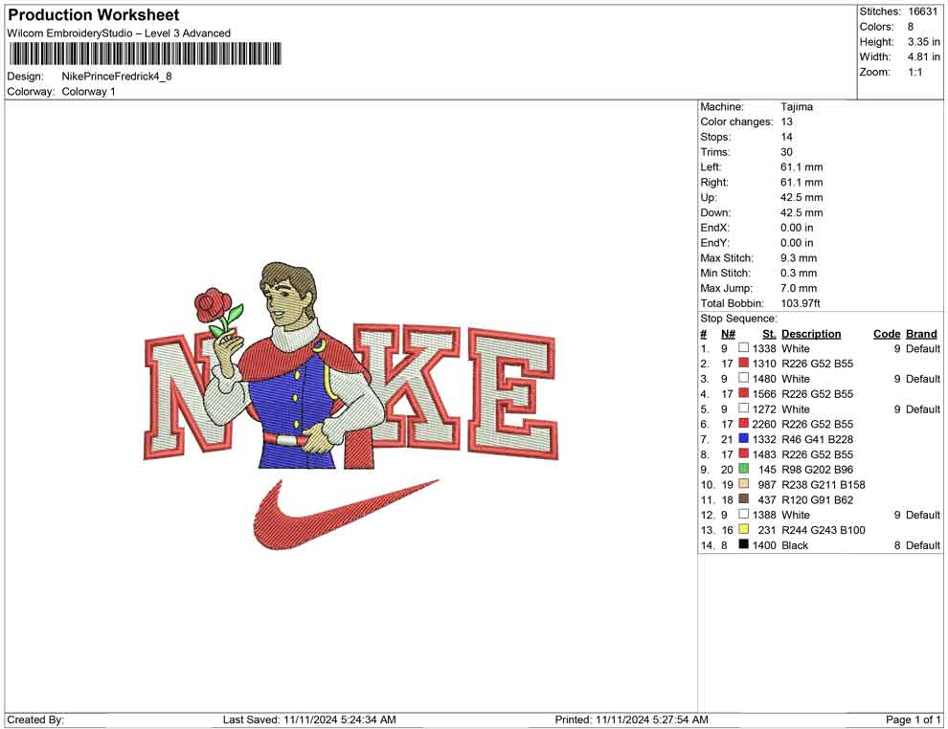Click the R244 G243 B100 description
The width and height of the screenshot is (948, 729).
(824, 530)
